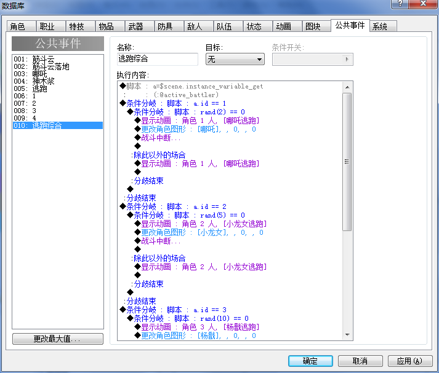Click the 更改最大值... button

coord(58,339)
